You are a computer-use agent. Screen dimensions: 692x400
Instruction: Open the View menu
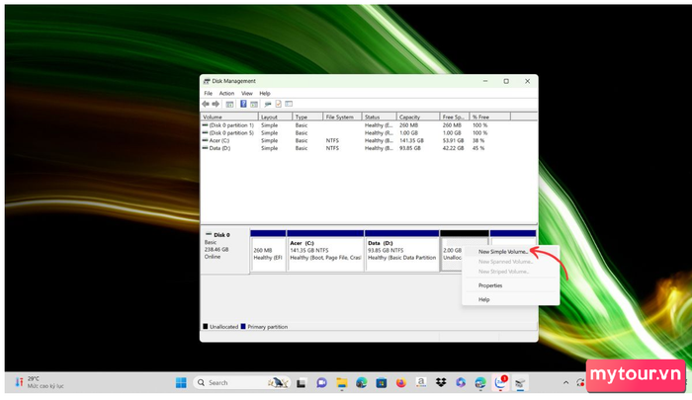click(x=247, y=93)
